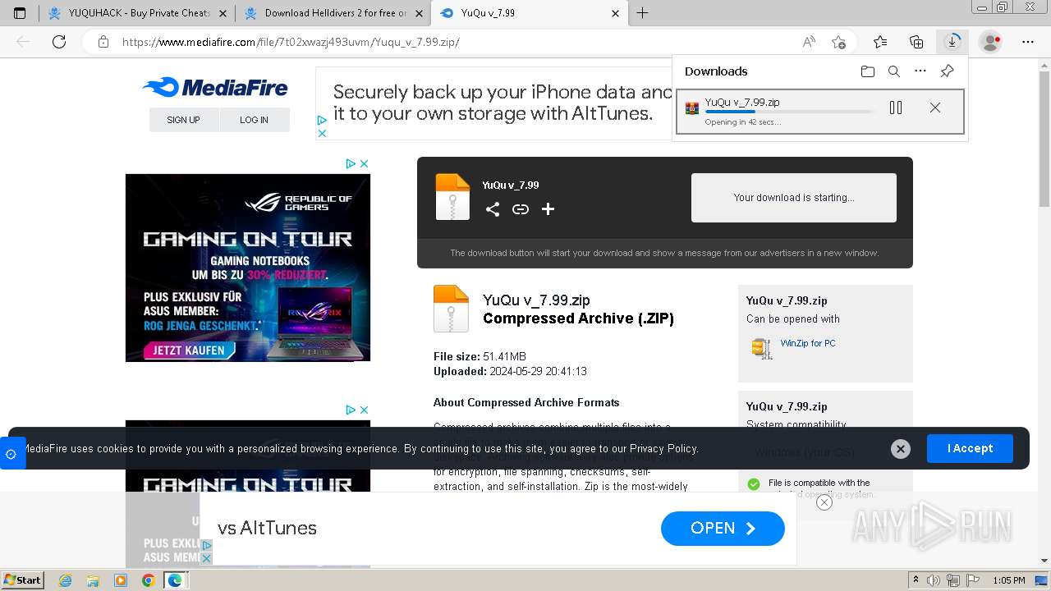Click Compressed Archive (.ZIP) title
1051x591 pixels.
[x=578, y=318]
